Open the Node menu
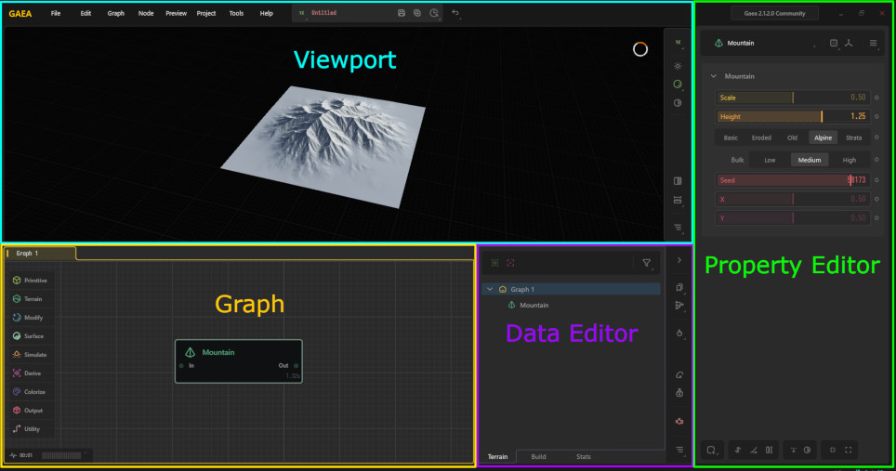Image resolution: width=896 pixels, height=471 pixels. [146, 14]
